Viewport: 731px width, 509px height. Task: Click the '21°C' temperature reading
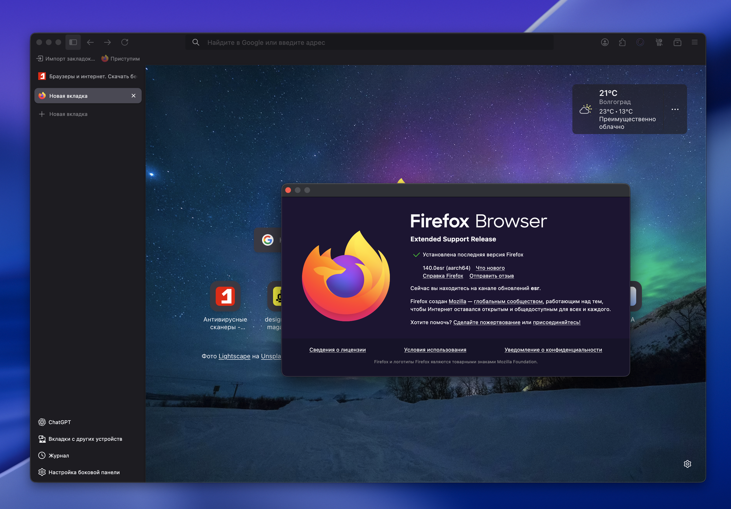pos(608,93)
